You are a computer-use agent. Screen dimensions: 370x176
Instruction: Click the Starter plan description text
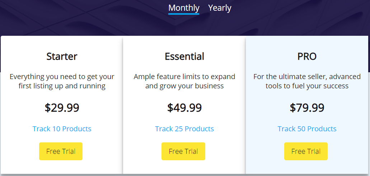pyautogui.click(x=62, y=81)
